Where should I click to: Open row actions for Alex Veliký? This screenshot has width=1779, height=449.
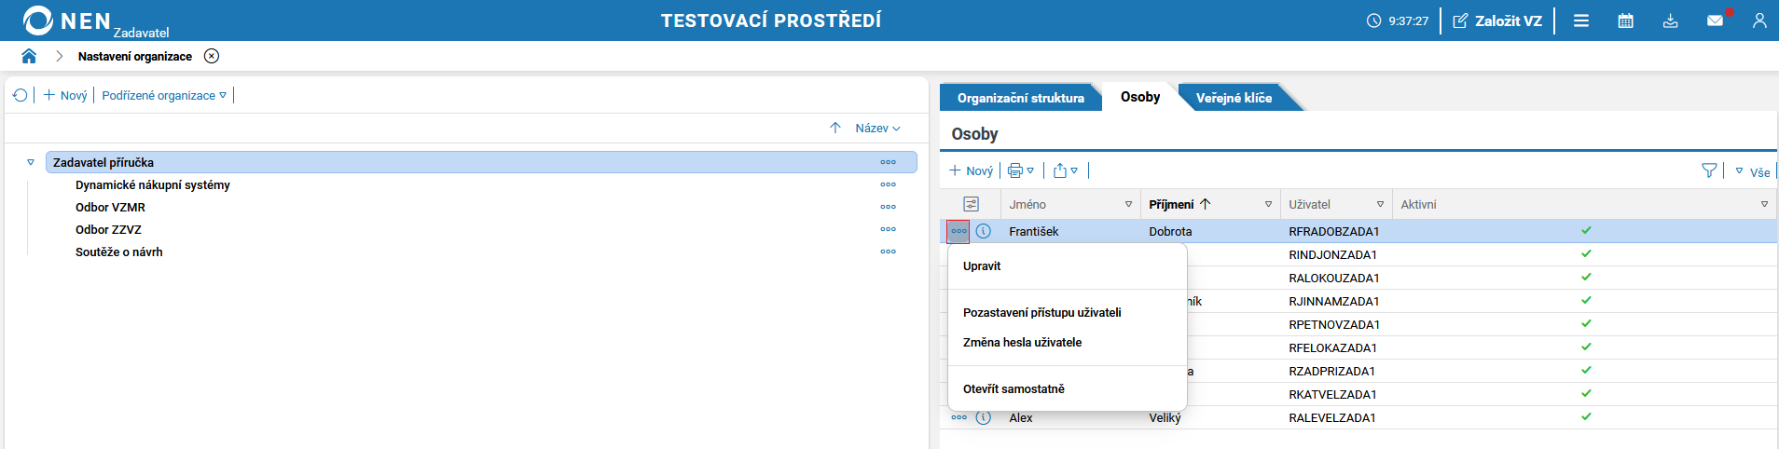(x=958, y=417)
